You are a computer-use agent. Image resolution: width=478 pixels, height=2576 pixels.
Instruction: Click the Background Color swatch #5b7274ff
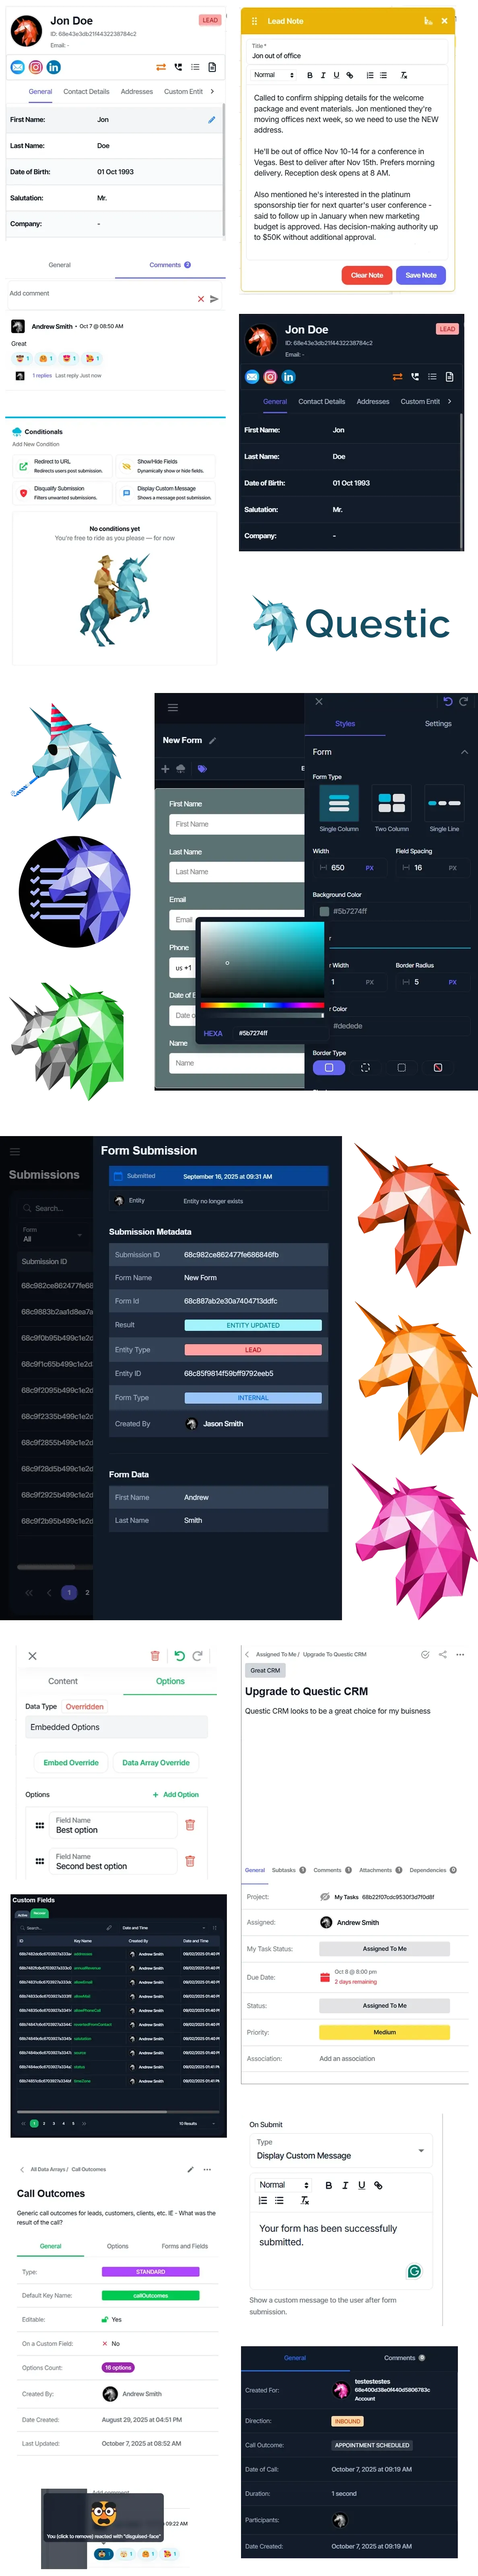(324, 911)
